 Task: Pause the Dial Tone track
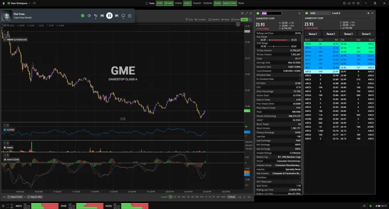109,15
